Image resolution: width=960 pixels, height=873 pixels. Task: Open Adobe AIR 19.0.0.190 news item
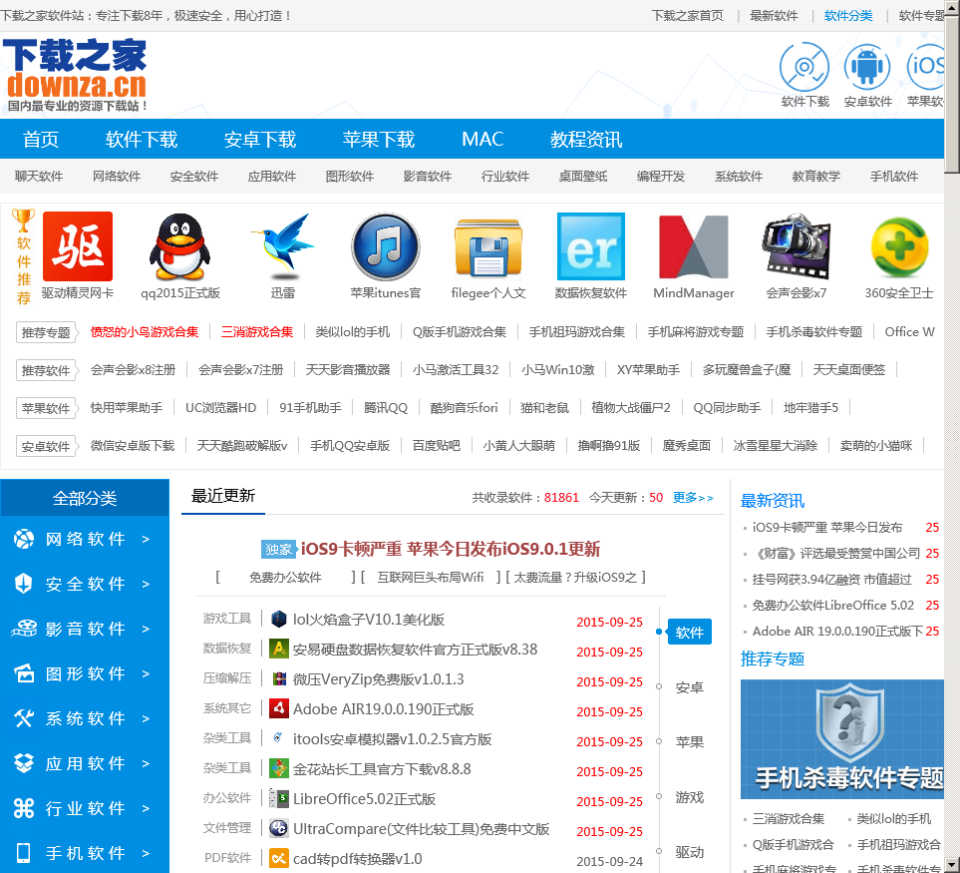coord(837,631)
